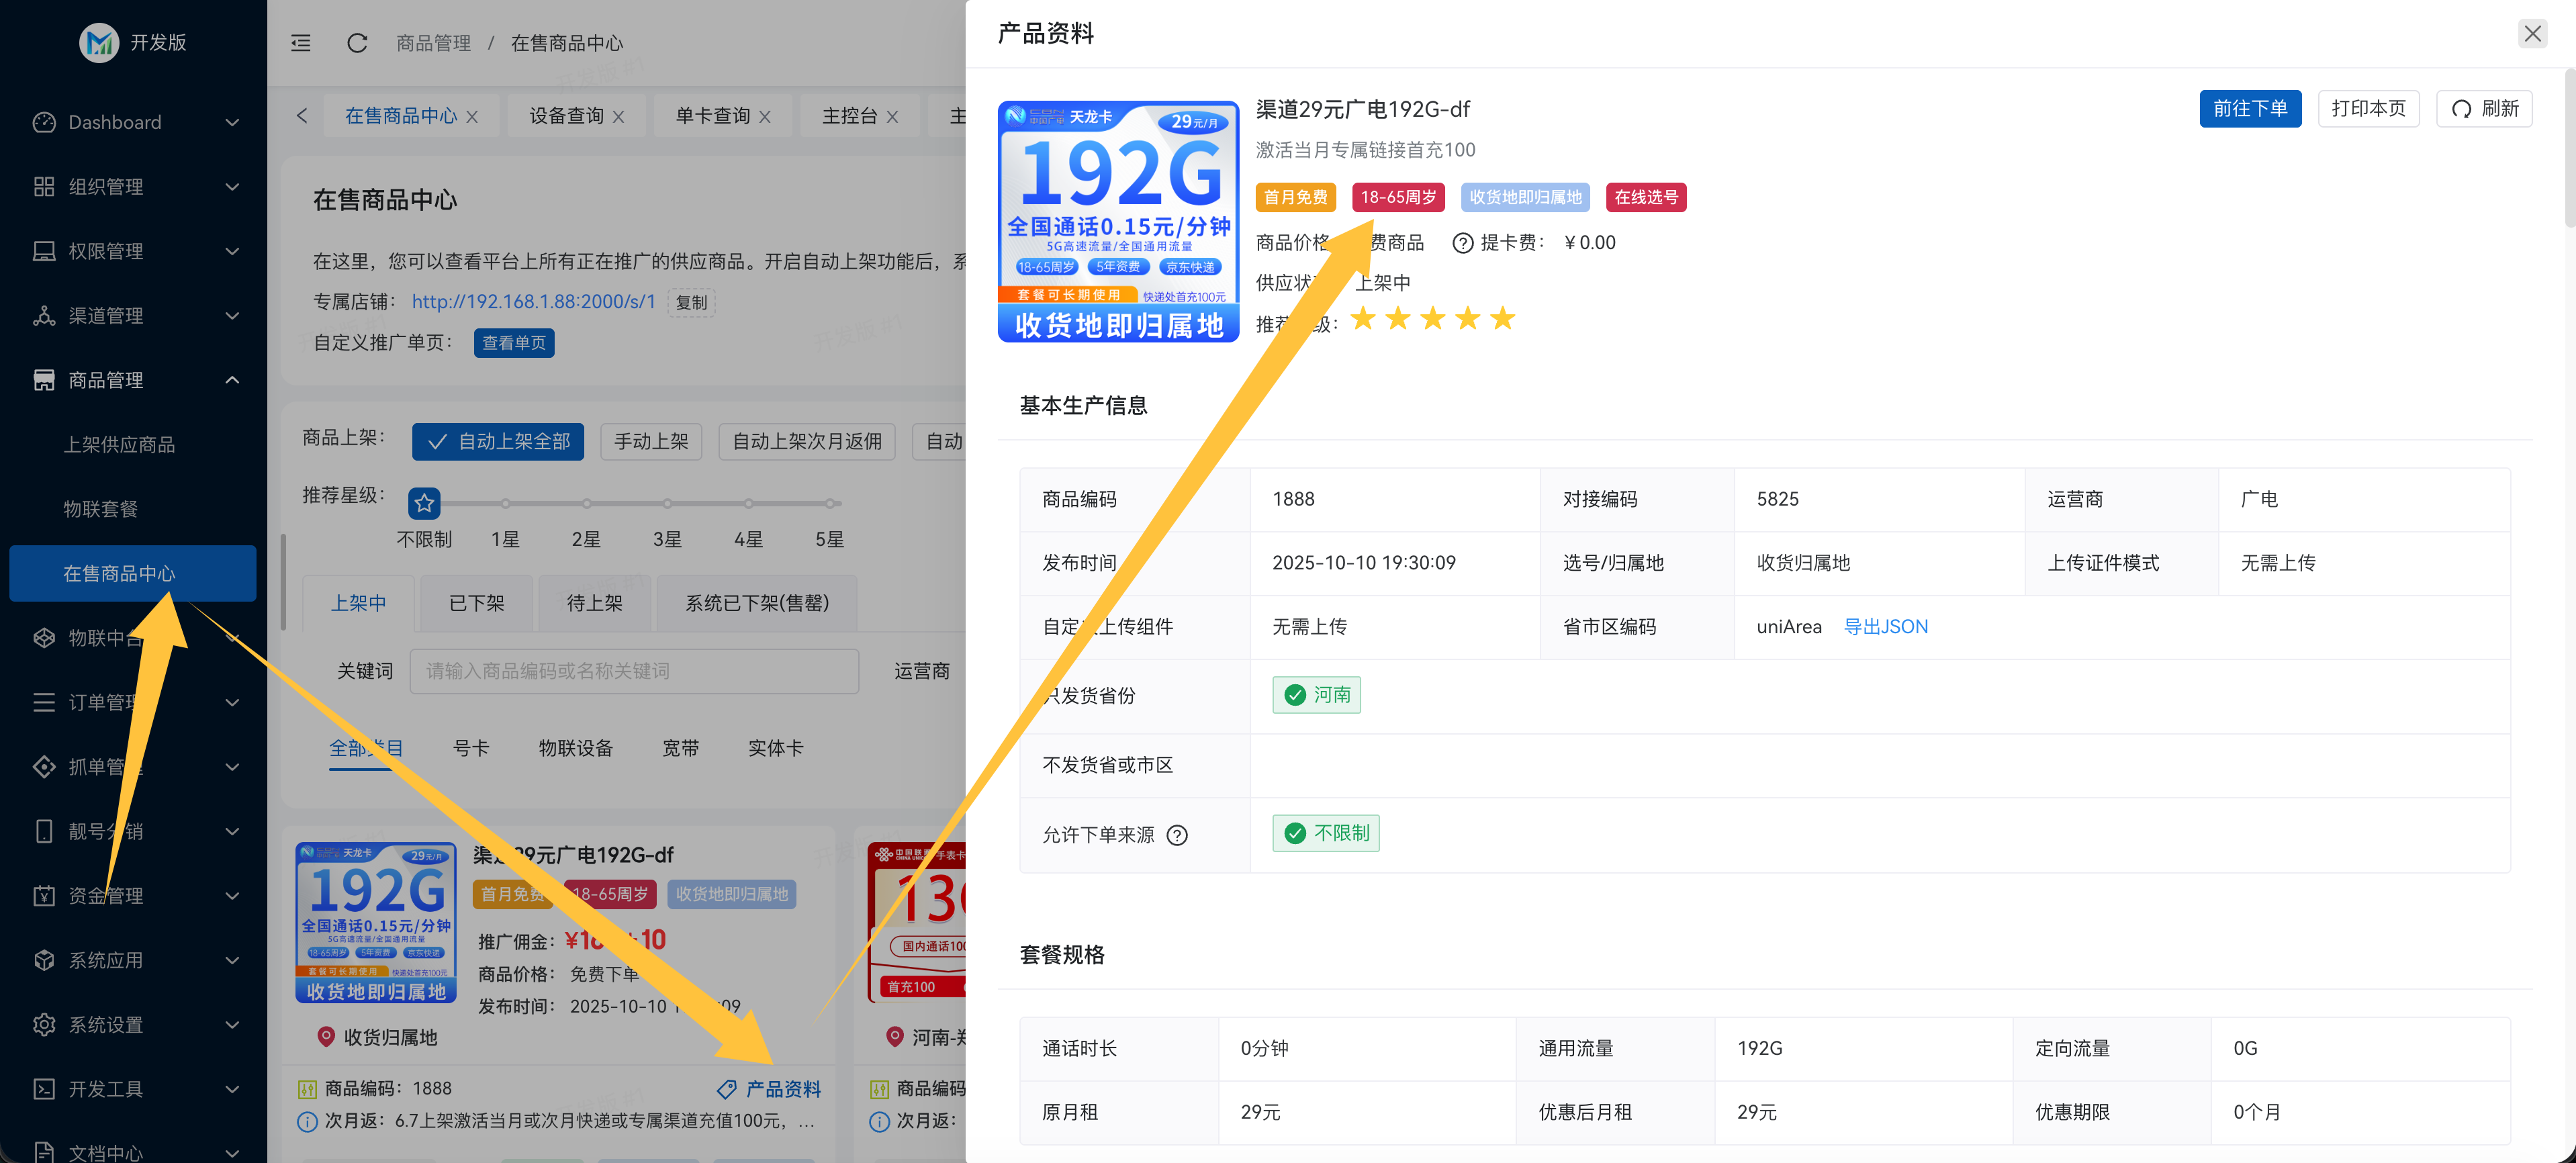
Task: Click the 刷新 refresh button in drawer
Action: [x=2484, y=109]
